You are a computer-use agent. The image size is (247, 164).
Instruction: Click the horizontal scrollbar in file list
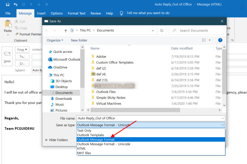point(134,110)
